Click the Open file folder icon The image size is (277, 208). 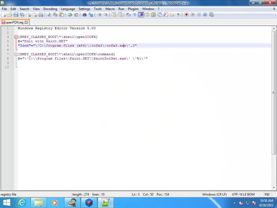(10, 15)
